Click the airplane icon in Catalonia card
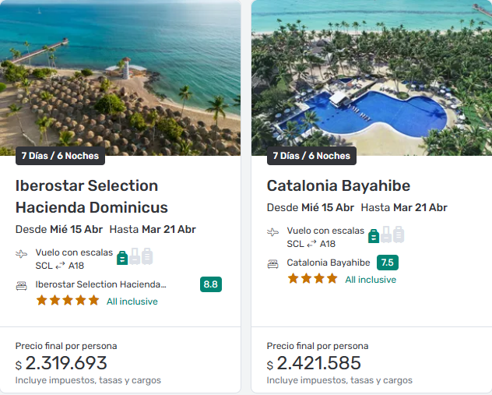Image resolution: width=492 pixels, height=395 pixels. [272, 232]
